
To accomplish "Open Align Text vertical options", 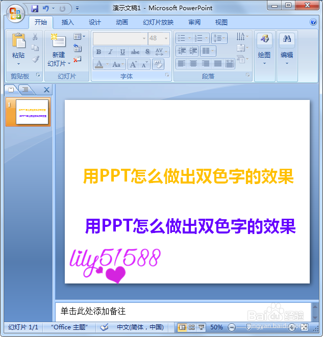I will (x=242, y=48).
